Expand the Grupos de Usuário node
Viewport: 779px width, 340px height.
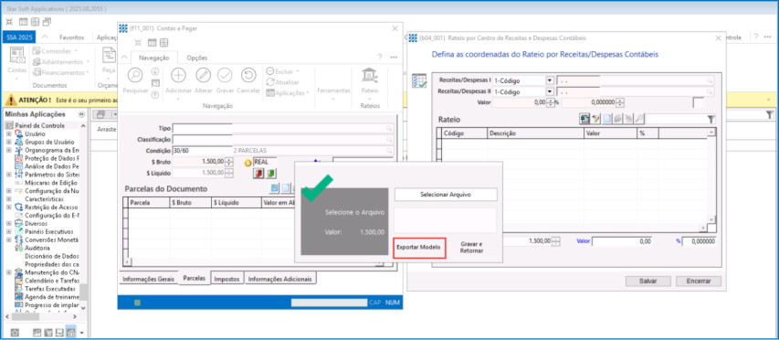[8, 143]
